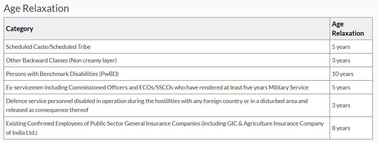Screen dimensions: 378x142
Task: Click the 5 years cell for Scheduled Caste
Action: click(x=341, y=47)
